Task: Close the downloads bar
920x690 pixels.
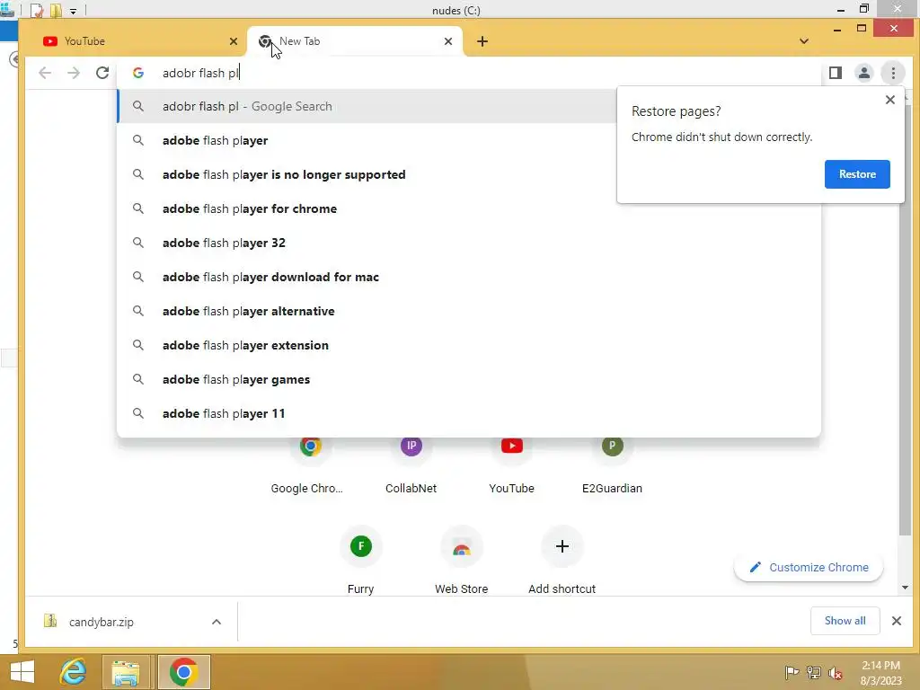Action: pos(896,621)
